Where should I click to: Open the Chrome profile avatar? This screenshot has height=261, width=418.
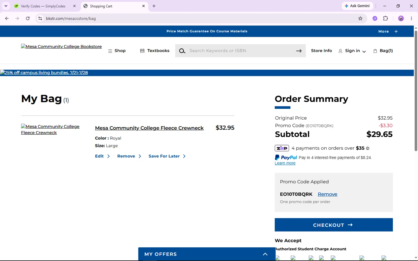click(401, 18)
